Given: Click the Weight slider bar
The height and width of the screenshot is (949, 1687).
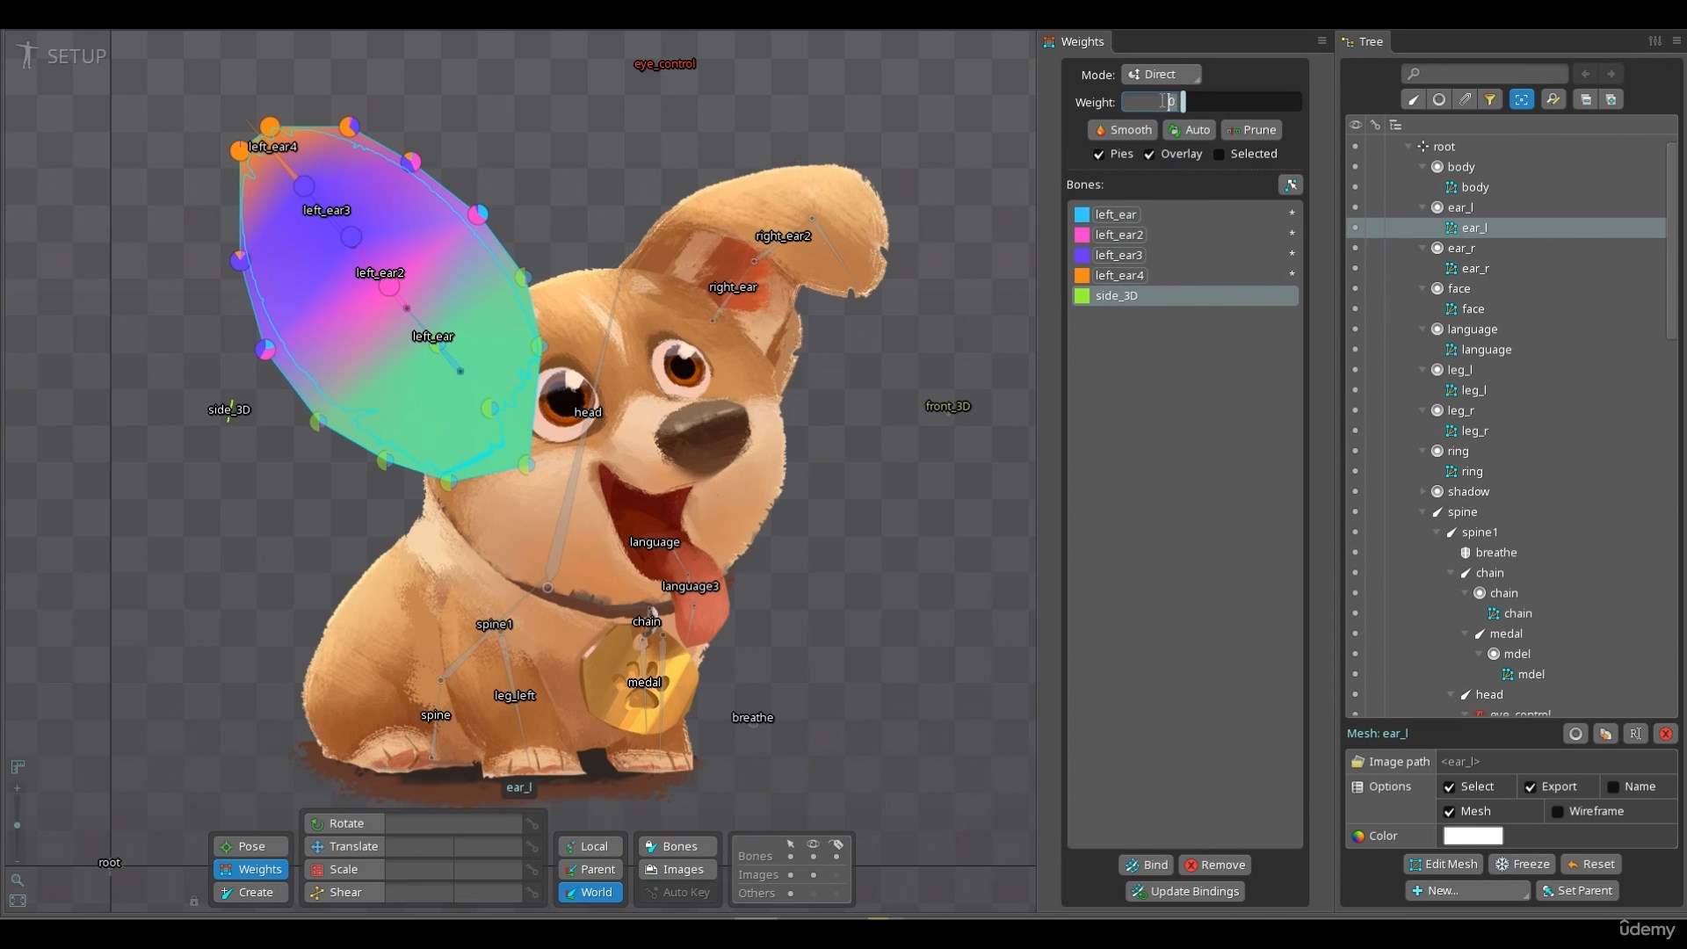Looking at the screenshot, I should click(x=1212, y=102).
